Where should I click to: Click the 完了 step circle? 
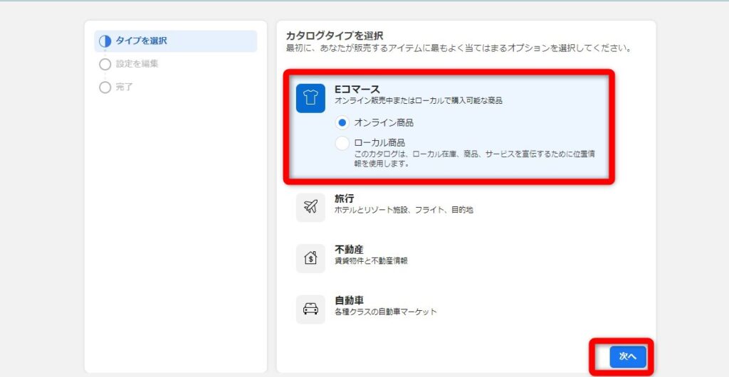pos(105,87)
